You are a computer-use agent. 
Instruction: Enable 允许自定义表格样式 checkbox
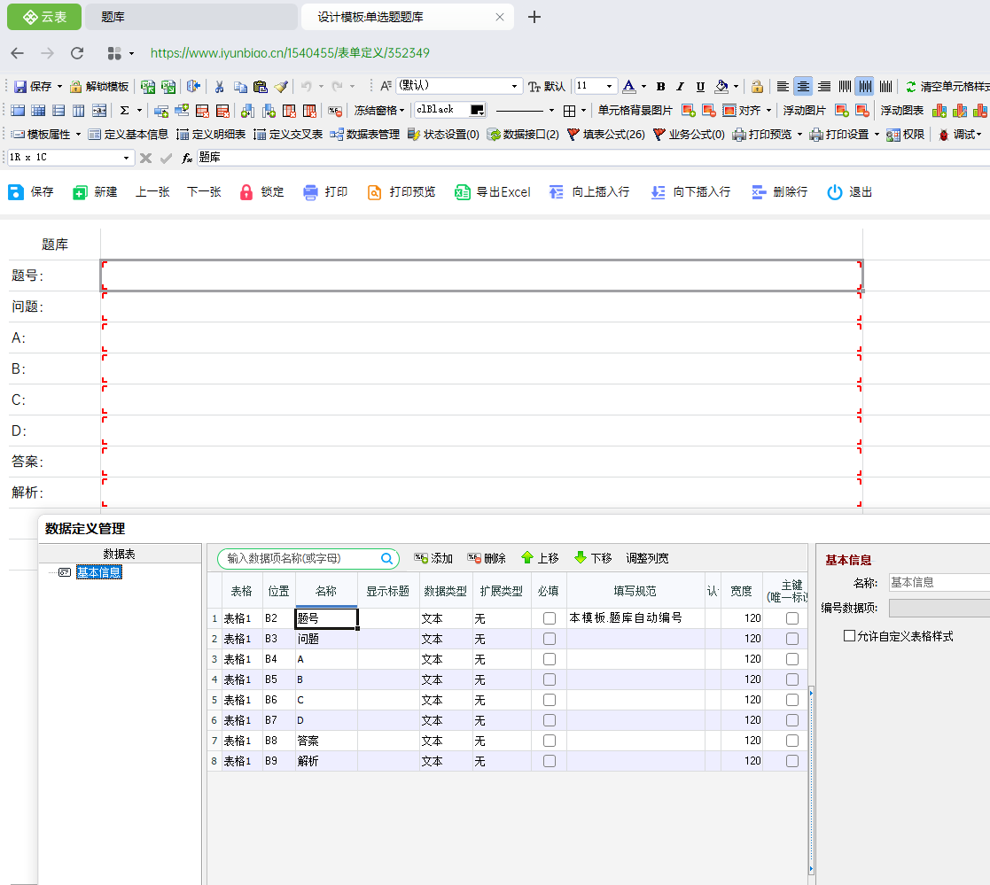click(x=850, y=636)
